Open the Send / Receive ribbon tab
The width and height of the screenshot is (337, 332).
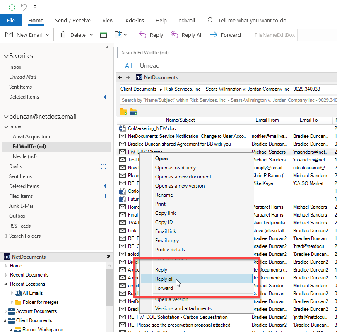(x=73, y=20)
